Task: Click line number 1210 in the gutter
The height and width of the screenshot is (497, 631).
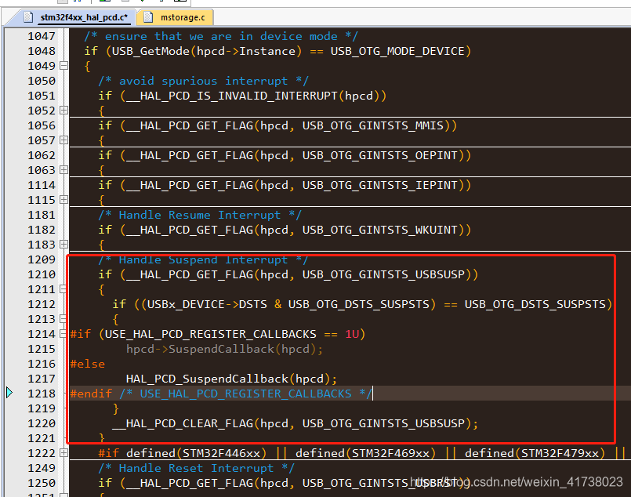Action: click(42, 274)
